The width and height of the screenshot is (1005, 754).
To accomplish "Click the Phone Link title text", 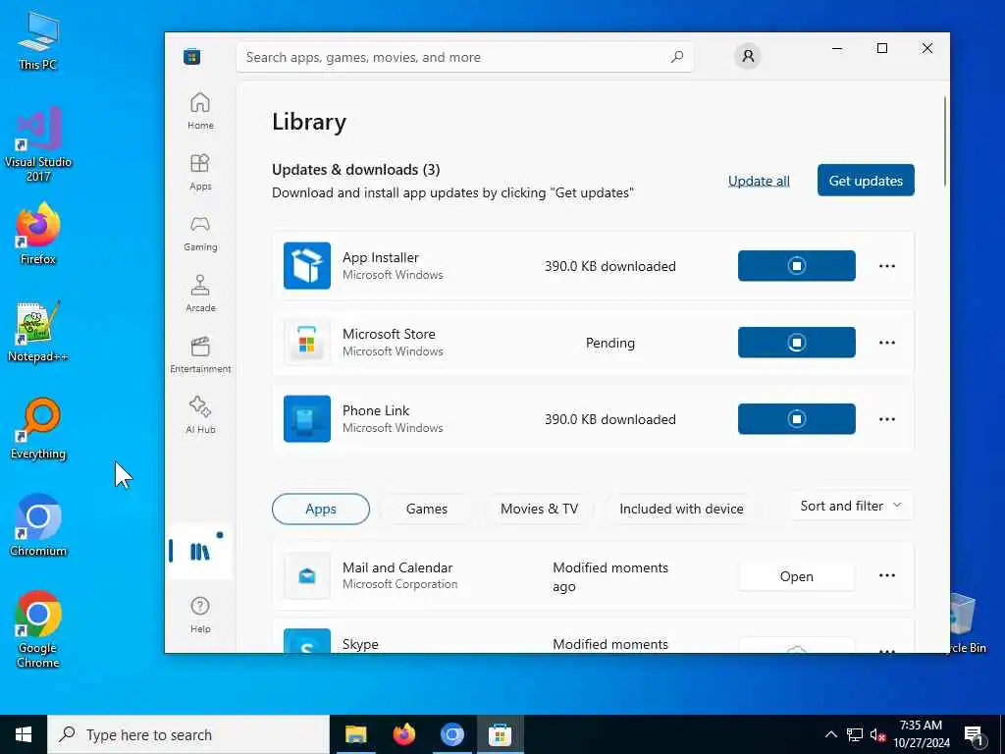I will [376, 410].
